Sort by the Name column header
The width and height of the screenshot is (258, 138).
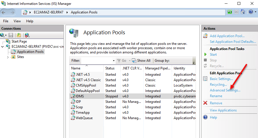tap(87, 68)
